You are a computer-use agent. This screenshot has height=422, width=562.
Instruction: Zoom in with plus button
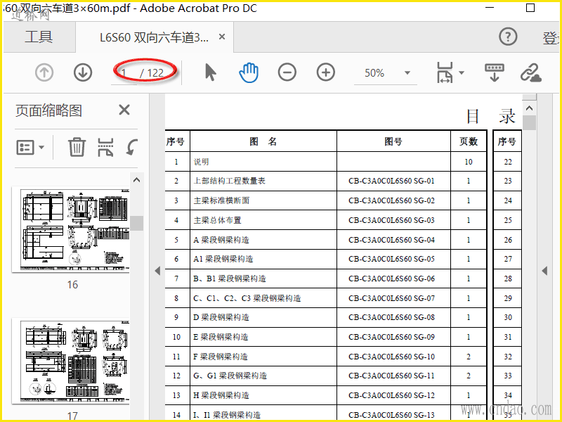(x=326, y=72)
